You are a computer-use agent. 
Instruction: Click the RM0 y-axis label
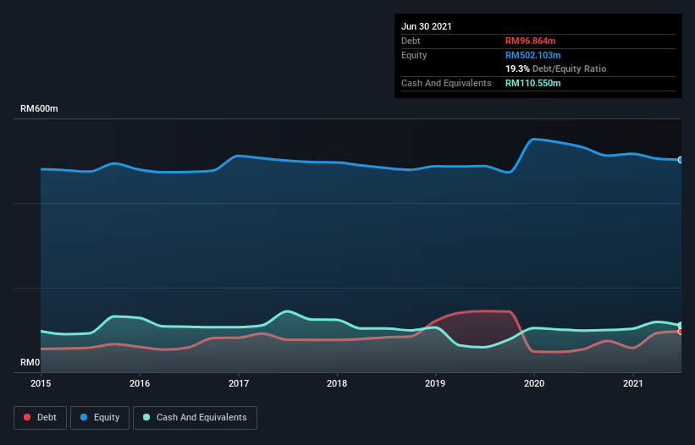pos(30,362)
